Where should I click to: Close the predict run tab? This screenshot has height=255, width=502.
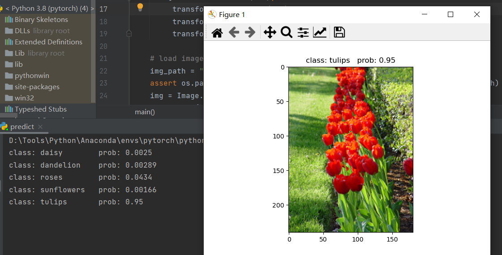(x=40, y=127)
